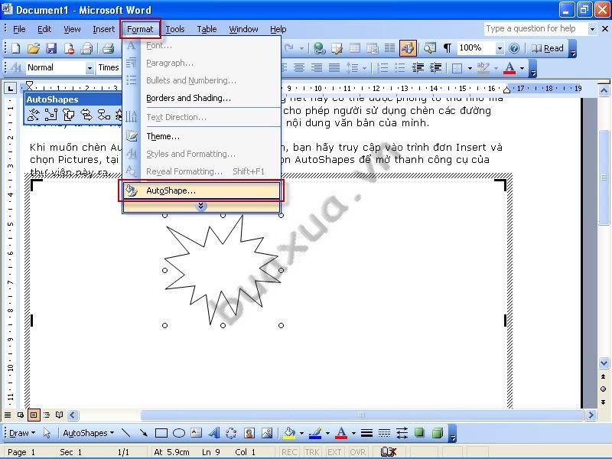612x459 pixels.
Task: Open the Style dropdown showing Normal
Action: (x=90, y=68)
